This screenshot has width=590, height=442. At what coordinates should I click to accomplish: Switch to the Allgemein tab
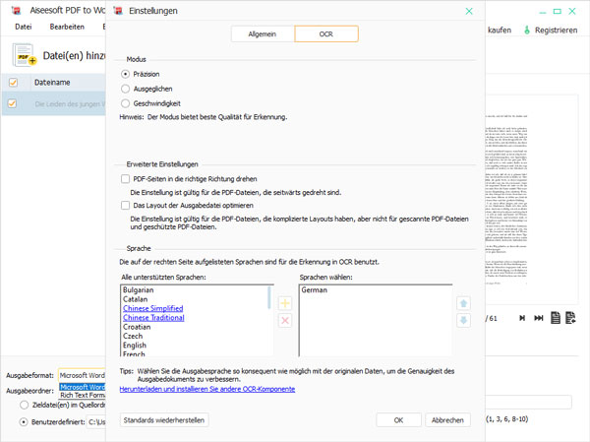coord(263,33)
